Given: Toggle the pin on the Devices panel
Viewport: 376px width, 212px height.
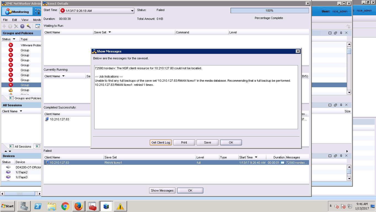Looking at the screenshot, I should click(341, 156).
